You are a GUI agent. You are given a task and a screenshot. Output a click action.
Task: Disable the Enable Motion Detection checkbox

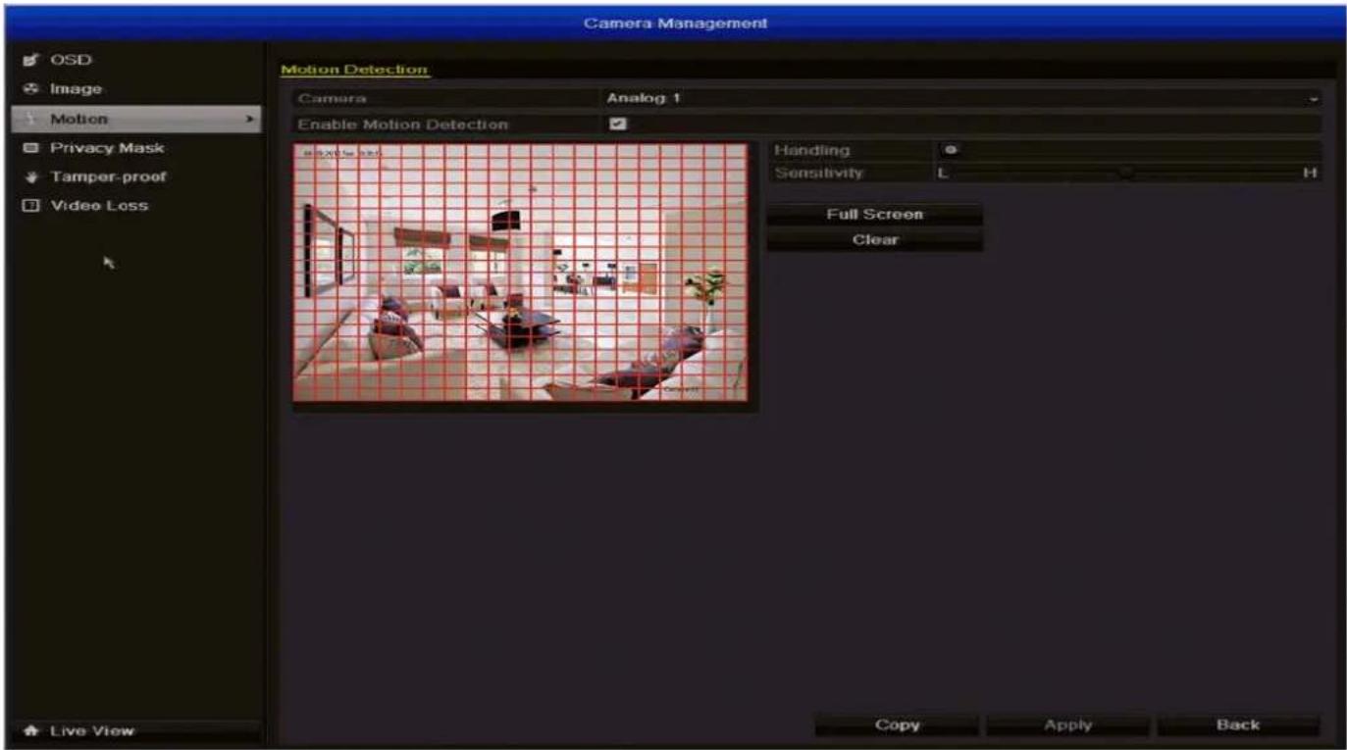coord(618,125)
